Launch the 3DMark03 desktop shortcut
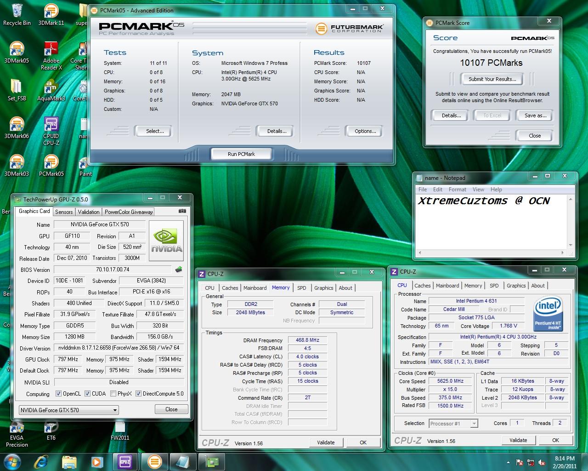 [17, 166]
